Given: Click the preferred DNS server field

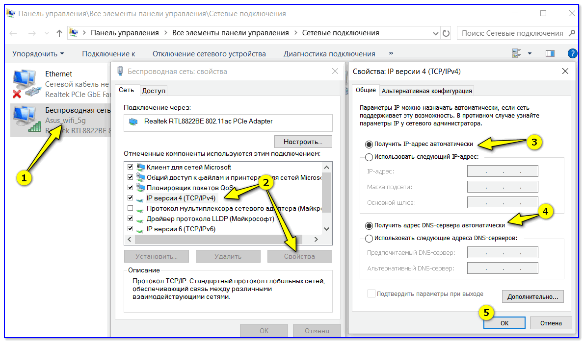Looking at the screenshot, I should click(x=503, y=252).
